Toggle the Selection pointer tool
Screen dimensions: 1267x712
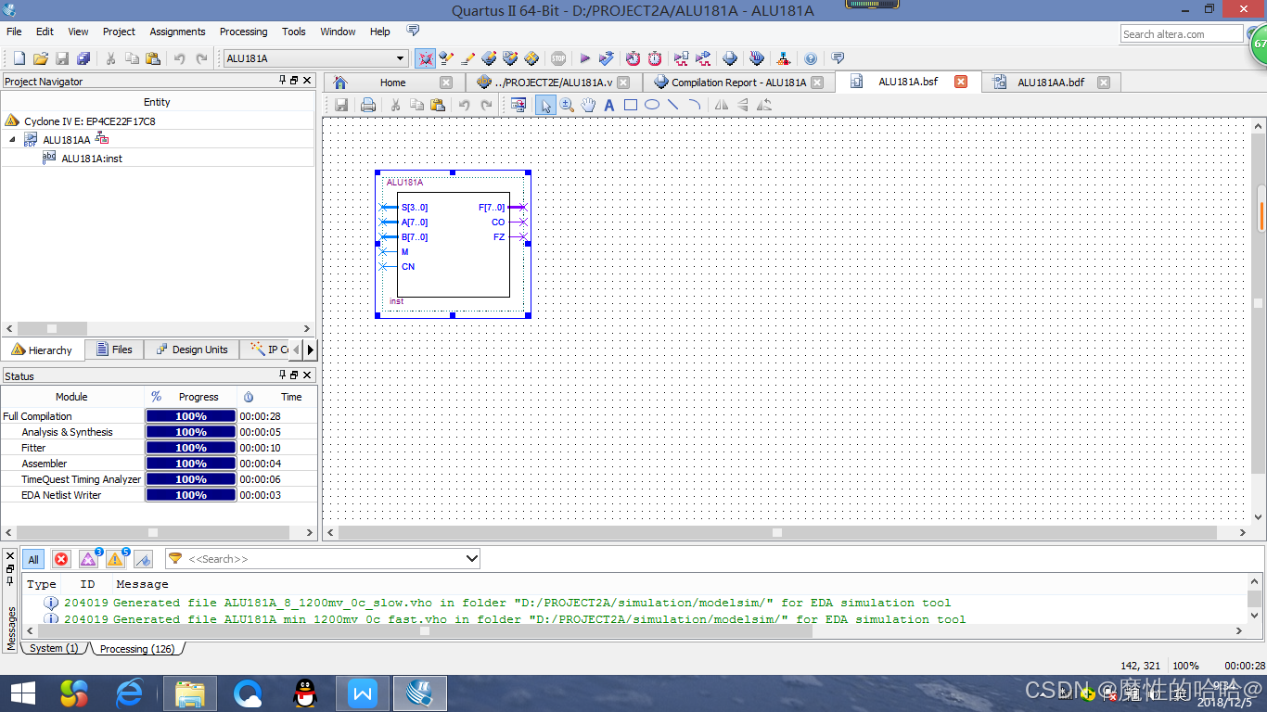[x=545, y=105]
